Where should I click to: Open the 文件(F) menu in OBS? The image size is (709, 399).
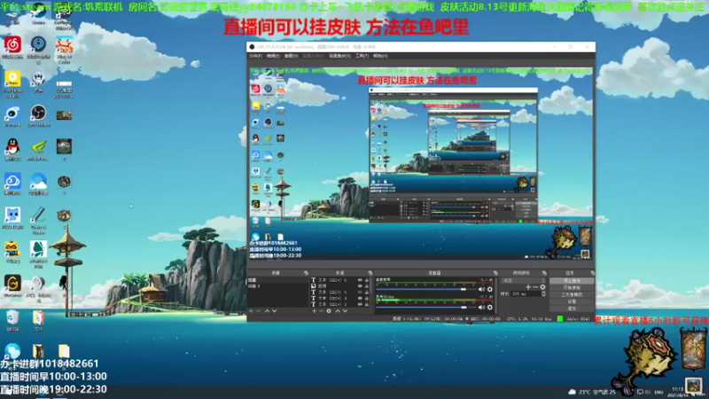[x=255, y=56]
